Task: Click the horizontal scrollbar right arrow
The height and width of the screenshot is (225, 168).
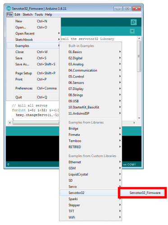Action: [x=134, y=123]
